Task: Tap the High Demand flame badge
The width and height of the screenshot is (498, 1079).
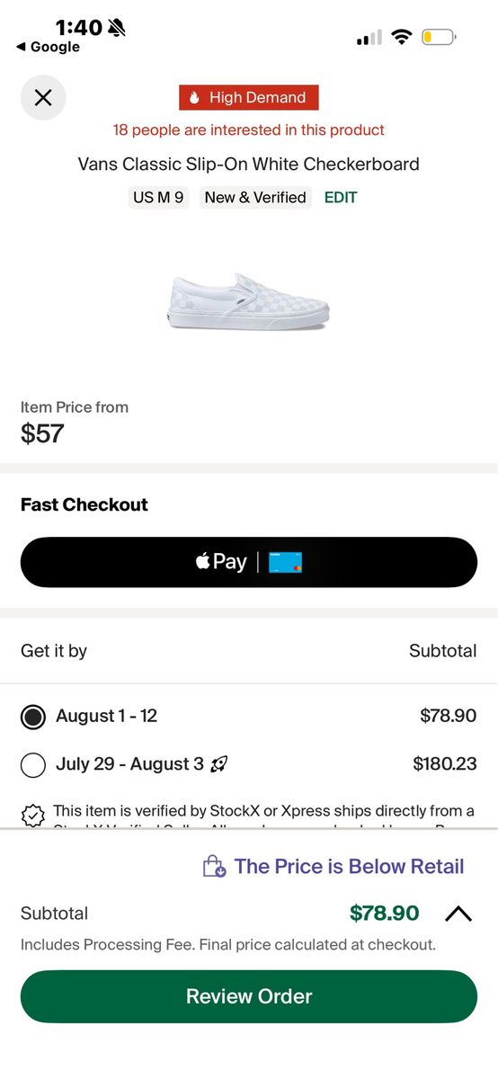Action: pos(249,97)
